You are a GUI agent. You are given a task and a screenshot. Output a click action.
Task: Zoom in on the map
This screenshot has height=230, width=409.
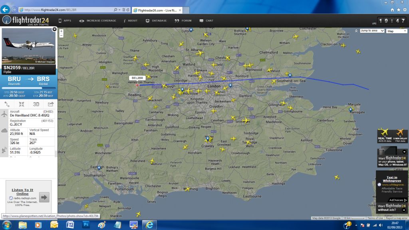[x=61, y=31]
